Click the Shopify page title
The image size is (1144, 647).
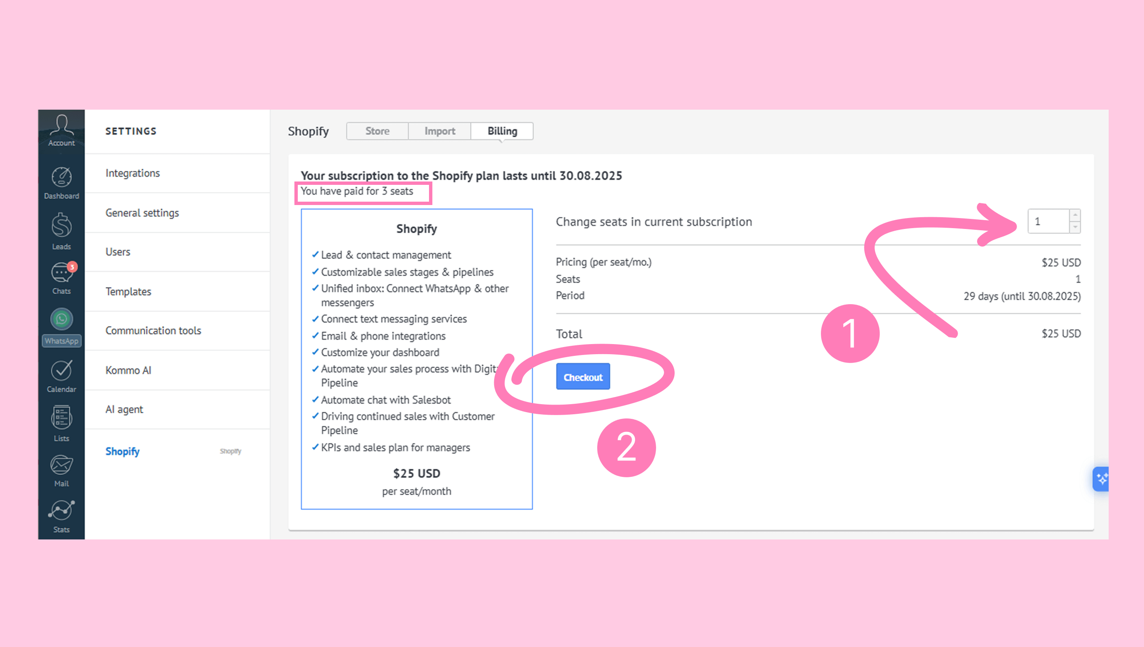coord(308,131)
